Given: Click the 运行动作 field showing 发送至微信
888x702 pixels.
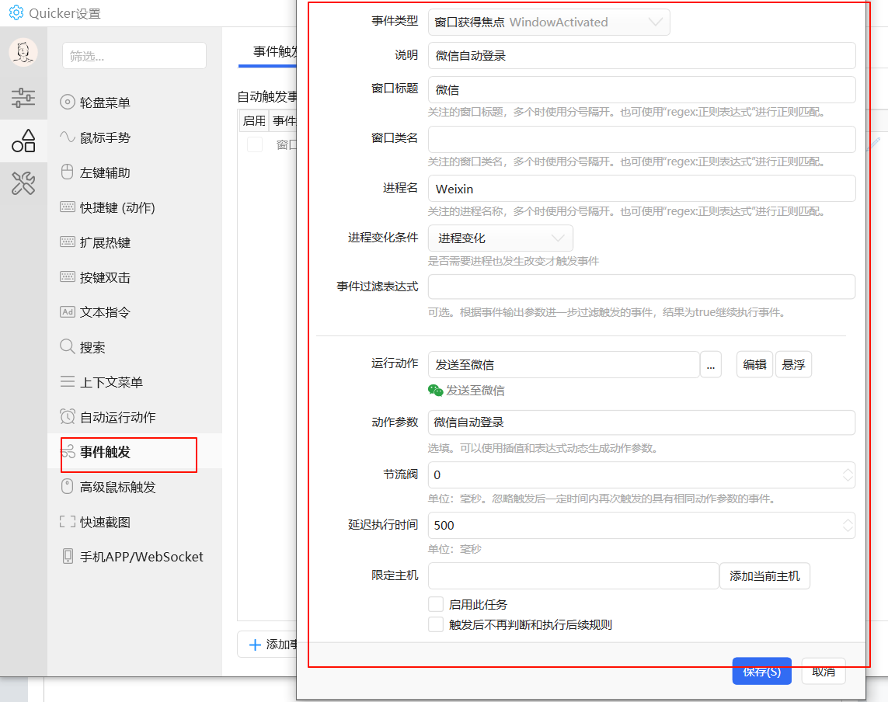Looking at the screenshot, I should (x=563, y=364).
